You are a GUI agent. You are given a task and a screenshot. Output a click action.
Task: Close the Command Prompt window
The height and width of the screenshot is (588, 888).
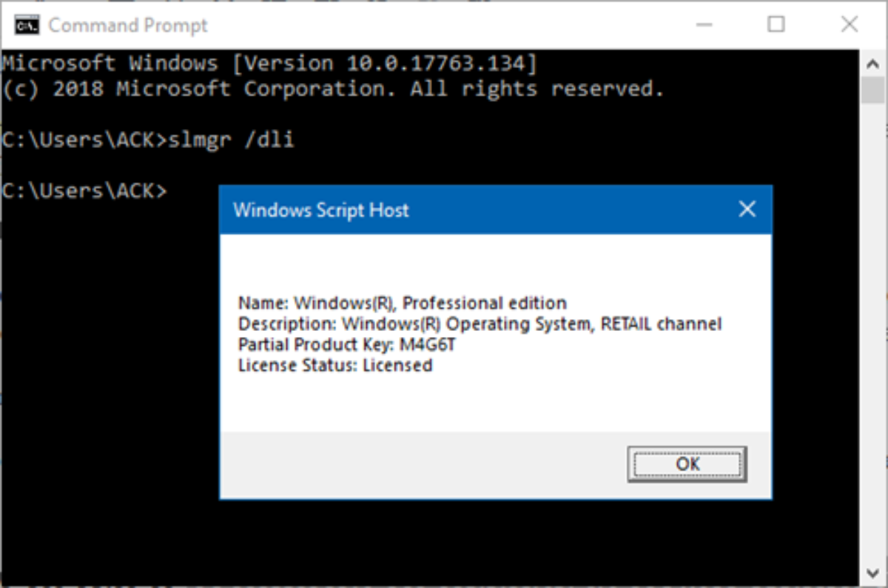click(x=848, y=25)
